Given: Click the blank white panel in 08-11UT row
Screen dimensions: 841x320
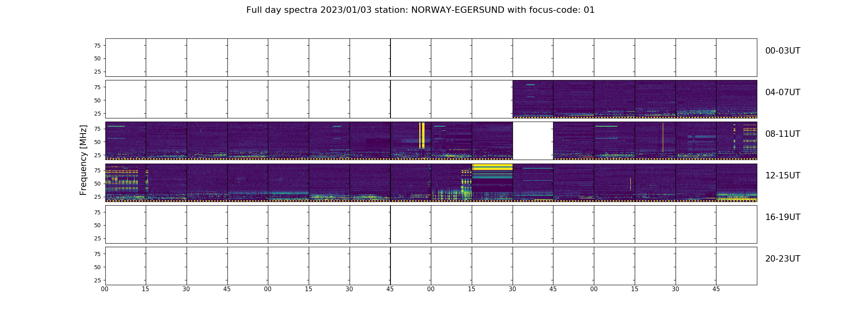Looking at the screenshot, I should [533, 141].
